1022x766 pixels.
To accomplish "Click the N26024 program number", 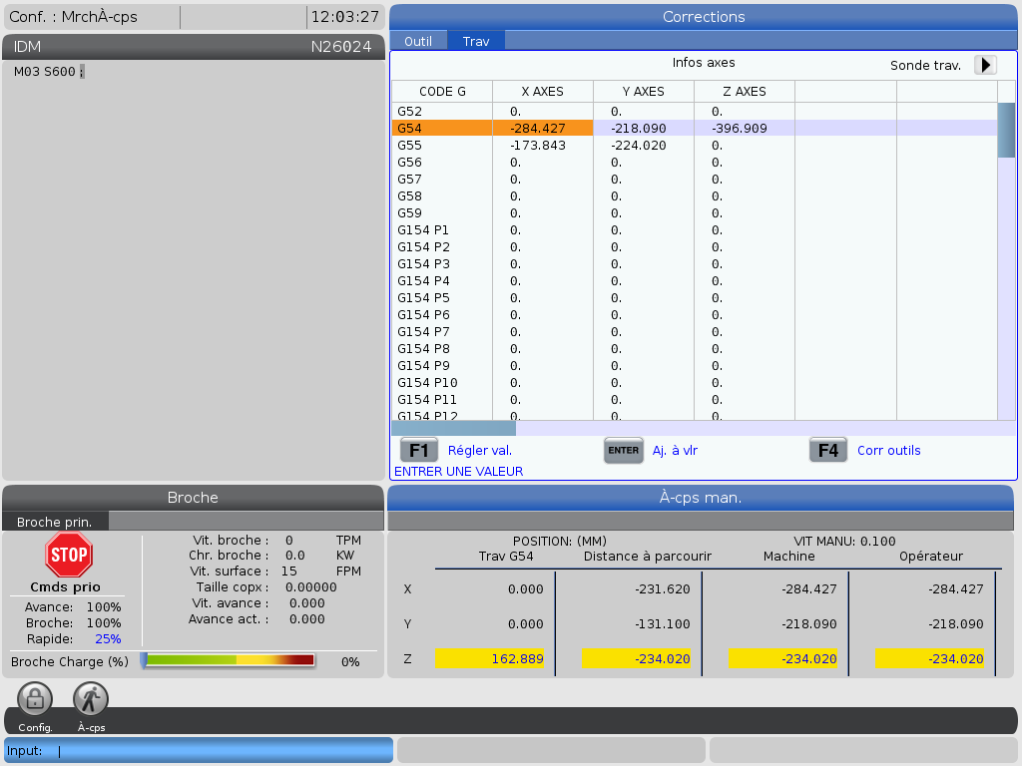I will tap(341, 47).
